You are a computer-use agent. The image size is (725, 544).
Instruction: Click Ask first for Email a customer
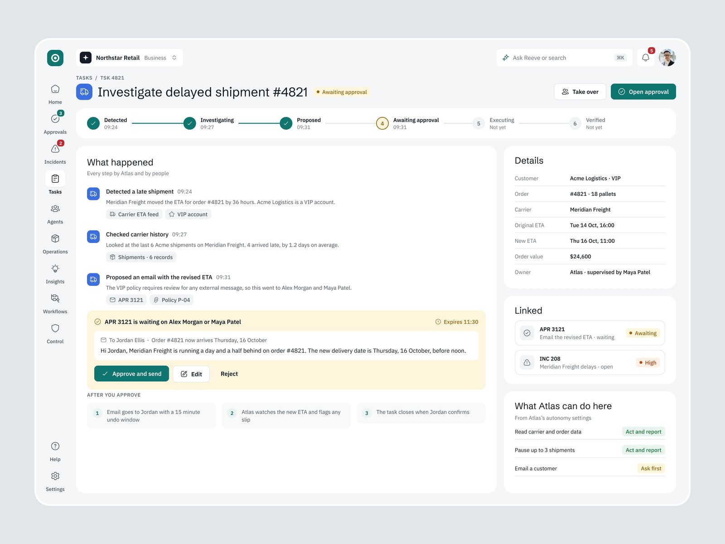click(651, 468)
